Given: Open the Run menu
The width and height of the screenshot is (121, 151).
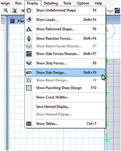Looking at the screenshot, I should 18,3.
